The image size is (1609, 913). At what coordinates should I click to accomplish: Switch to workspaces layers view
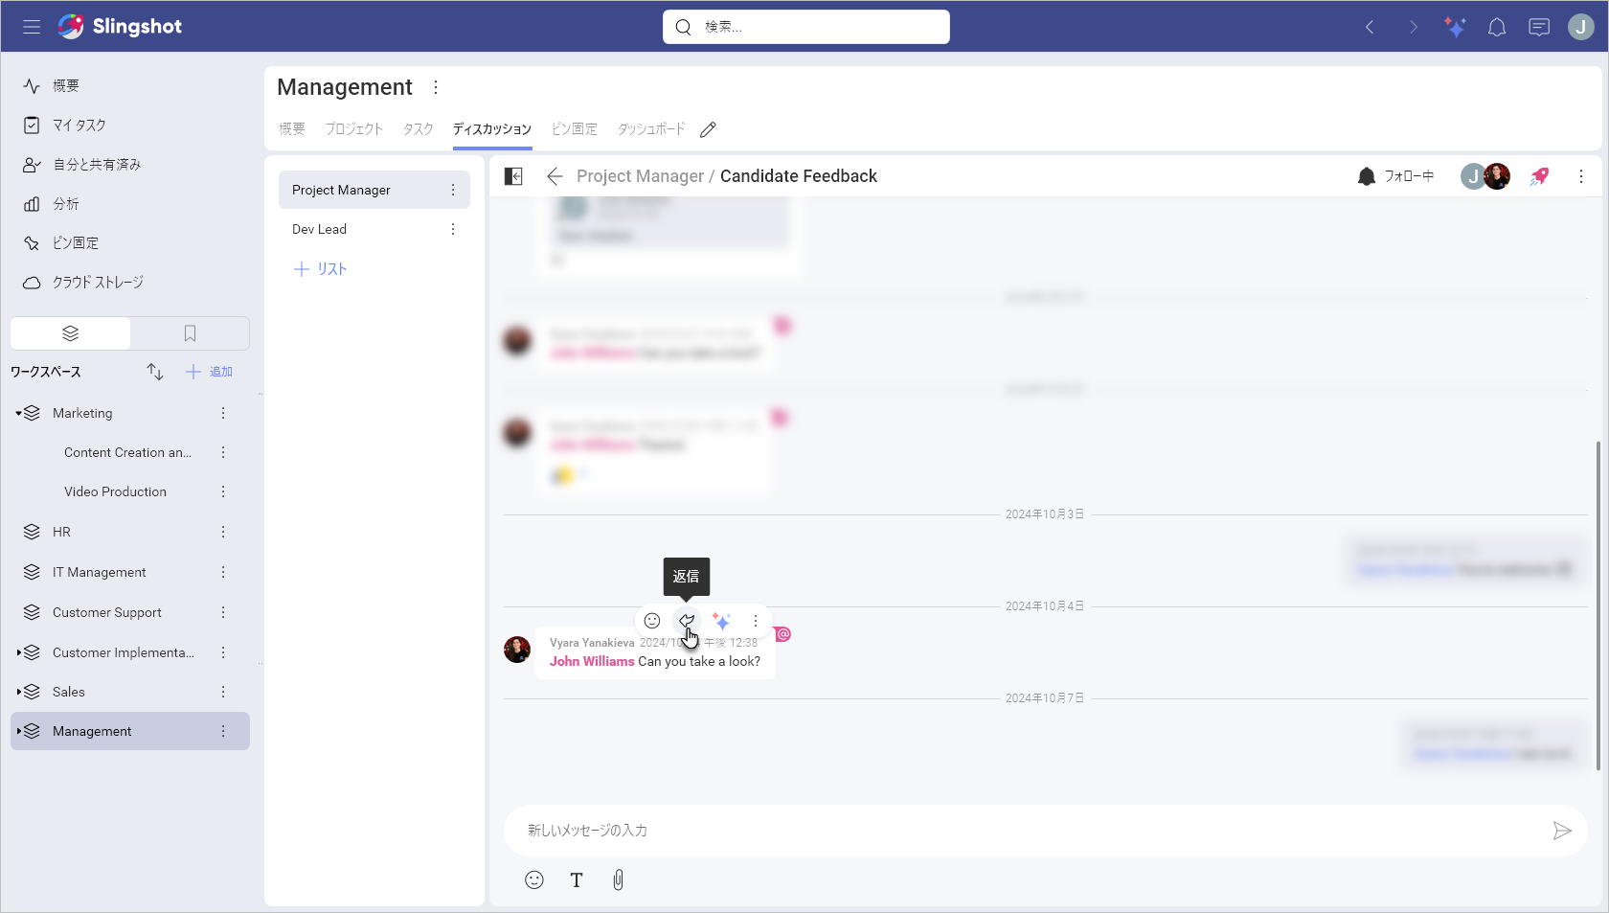(70, 333)
